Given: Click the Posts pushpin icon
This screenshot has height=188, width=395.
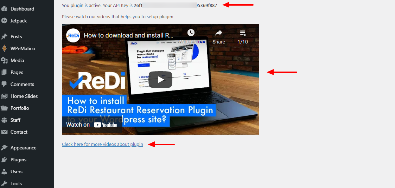Looking at the screenshot, I should (4, 36).
